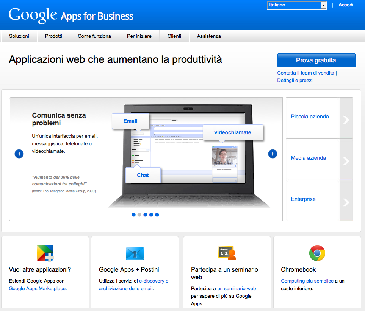Open Dettagli e prezzi link
The width and height of the screenshot is (365, 311).
[295, 81]
